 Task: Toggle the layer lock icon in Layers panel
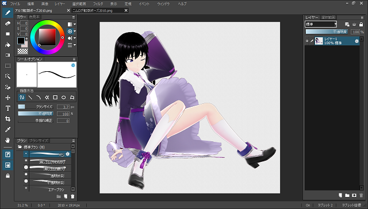[361, 24]
